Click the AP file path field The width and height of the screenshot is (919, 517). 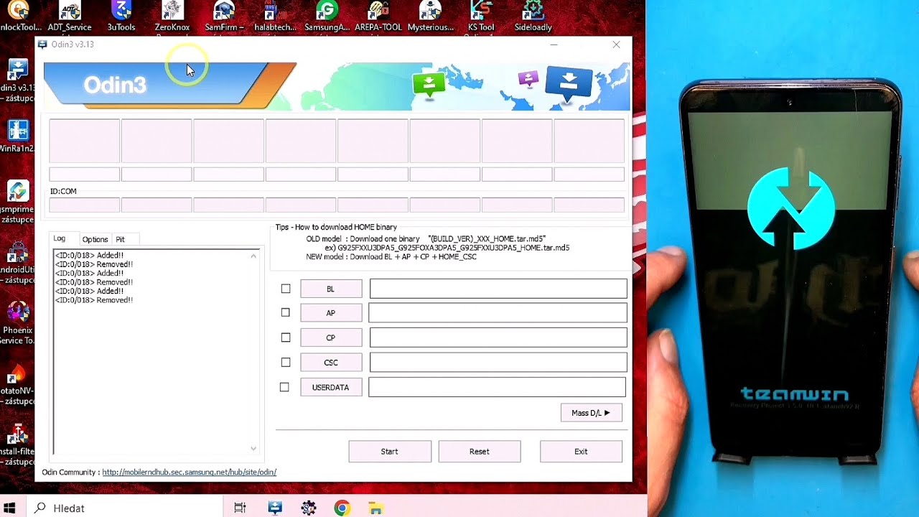[x=498, y=312]
